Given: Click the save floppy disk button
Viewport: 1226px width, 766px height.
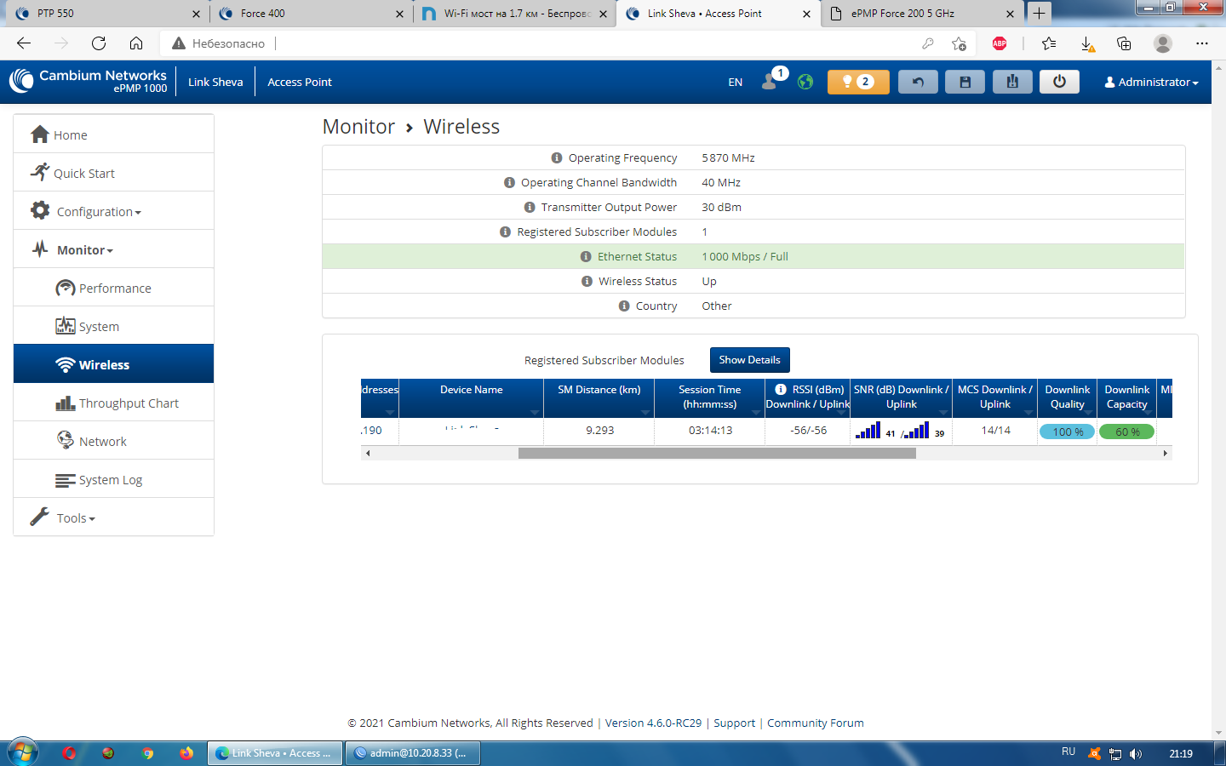Looking at the screenshot, I should [965, 82].
